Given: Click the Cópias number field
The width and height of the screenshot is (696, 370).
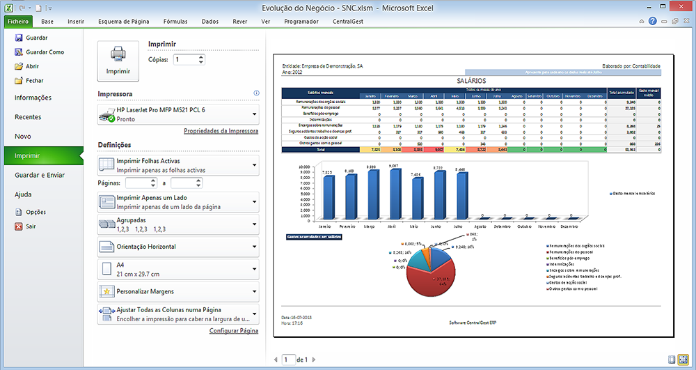Looking at the screenshot, I should [186, 59].
